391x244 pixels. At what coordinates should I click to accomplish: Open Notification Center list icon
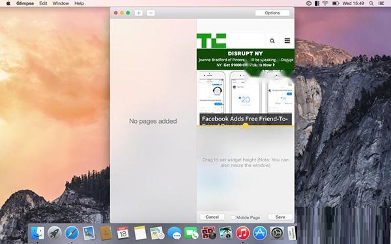pyautogui.click(x=381, y=3)
